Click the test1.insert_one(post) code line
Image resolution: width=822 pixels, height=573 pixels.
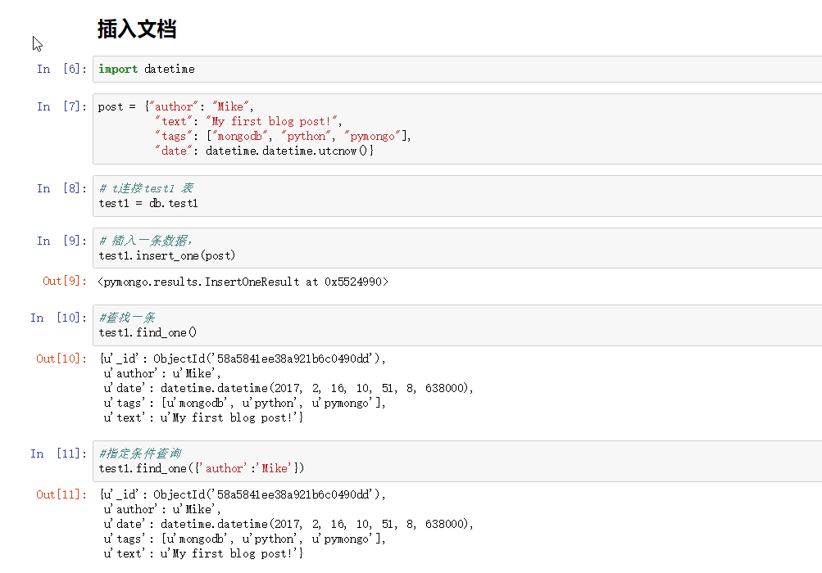tap(166, 255)
